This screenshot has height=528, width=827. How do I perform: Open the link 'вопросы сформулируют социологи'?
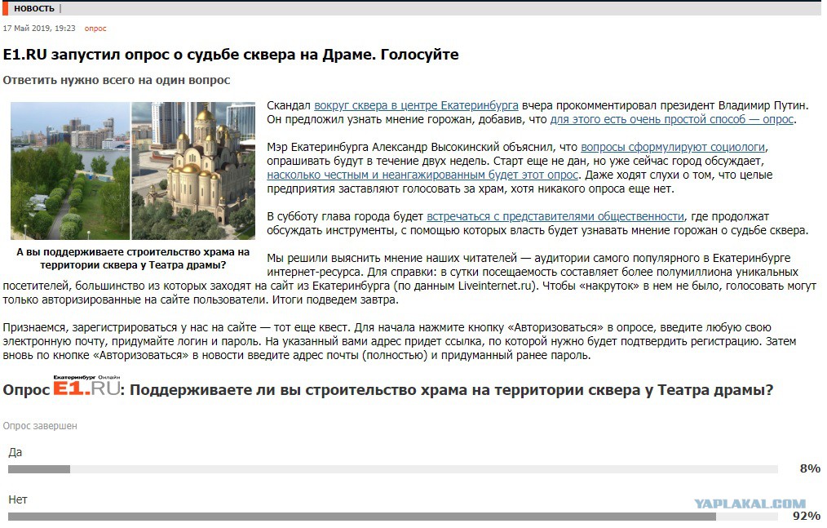[x=674, y=147]
